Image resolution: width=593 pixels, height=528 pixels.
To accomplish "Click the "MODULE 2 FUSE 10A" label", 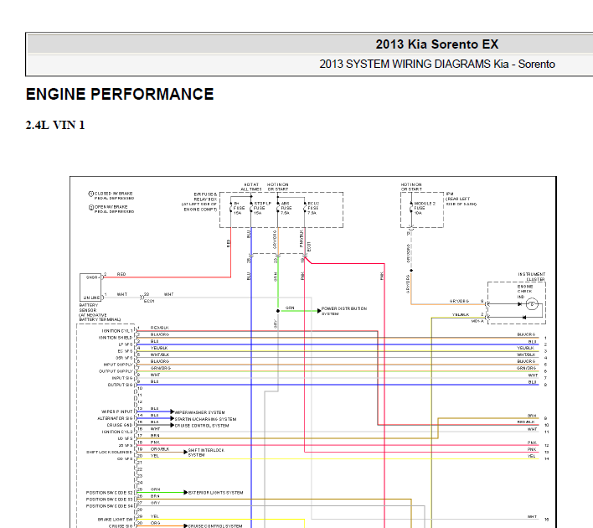I will point(425,208).
